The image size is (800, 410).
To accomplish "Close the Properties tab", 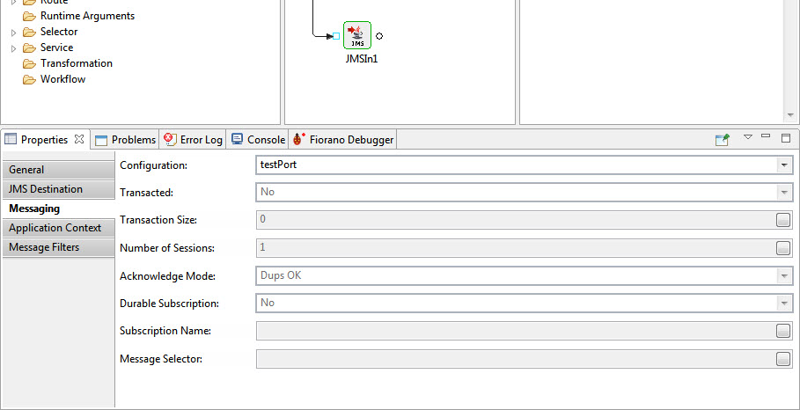I will click(78, 139).
